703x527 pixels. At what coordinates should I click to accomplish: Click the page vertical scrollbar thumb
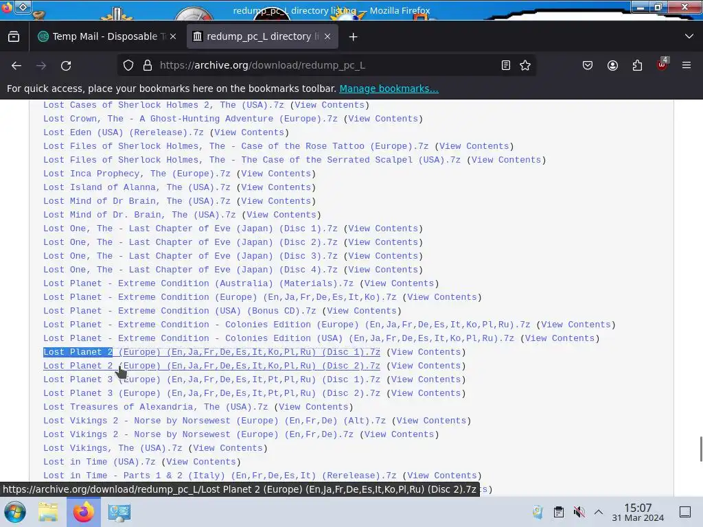[x=701, y=449]
